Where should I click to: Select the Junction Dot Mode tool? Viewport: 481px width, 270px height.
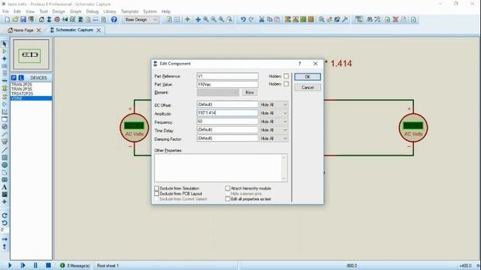[x=5, y=58]
